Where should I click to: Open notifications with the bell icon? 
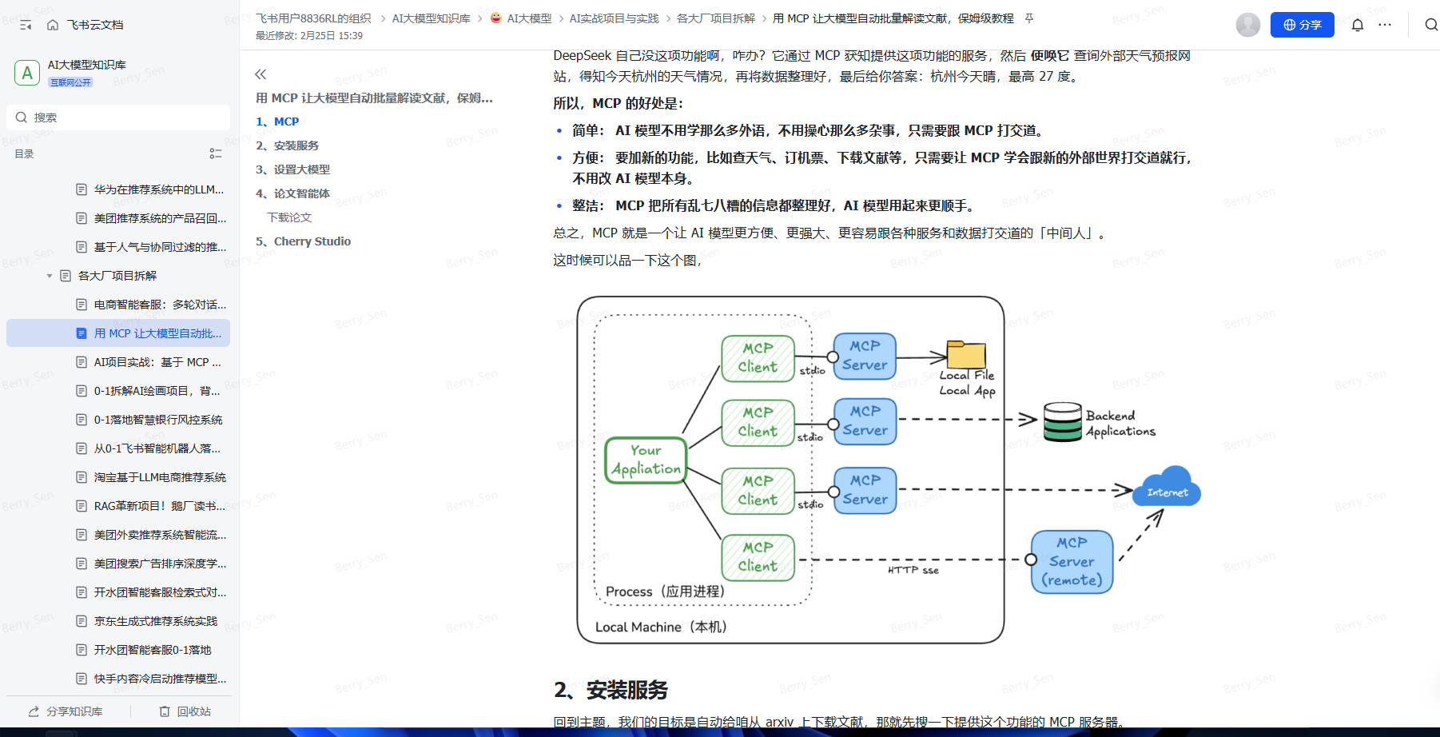pos(1358,25)
